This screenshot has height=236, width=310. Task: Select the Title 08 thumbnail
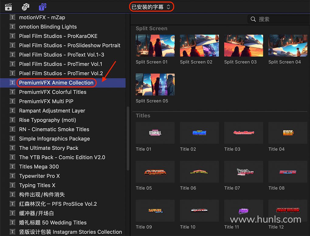tap(288, 172)
